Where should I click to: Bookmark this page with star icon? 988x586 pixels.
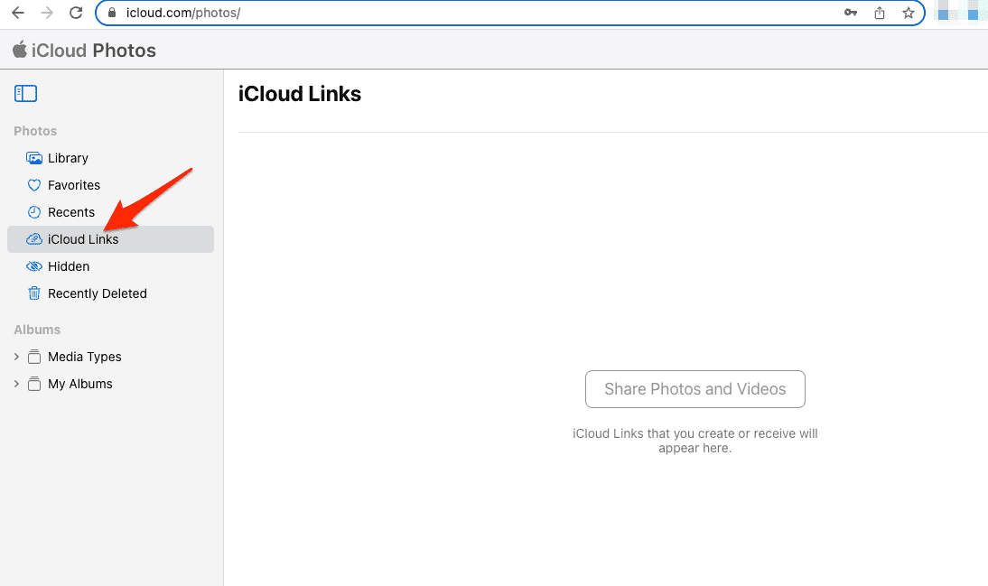click(x=908, y=13)
